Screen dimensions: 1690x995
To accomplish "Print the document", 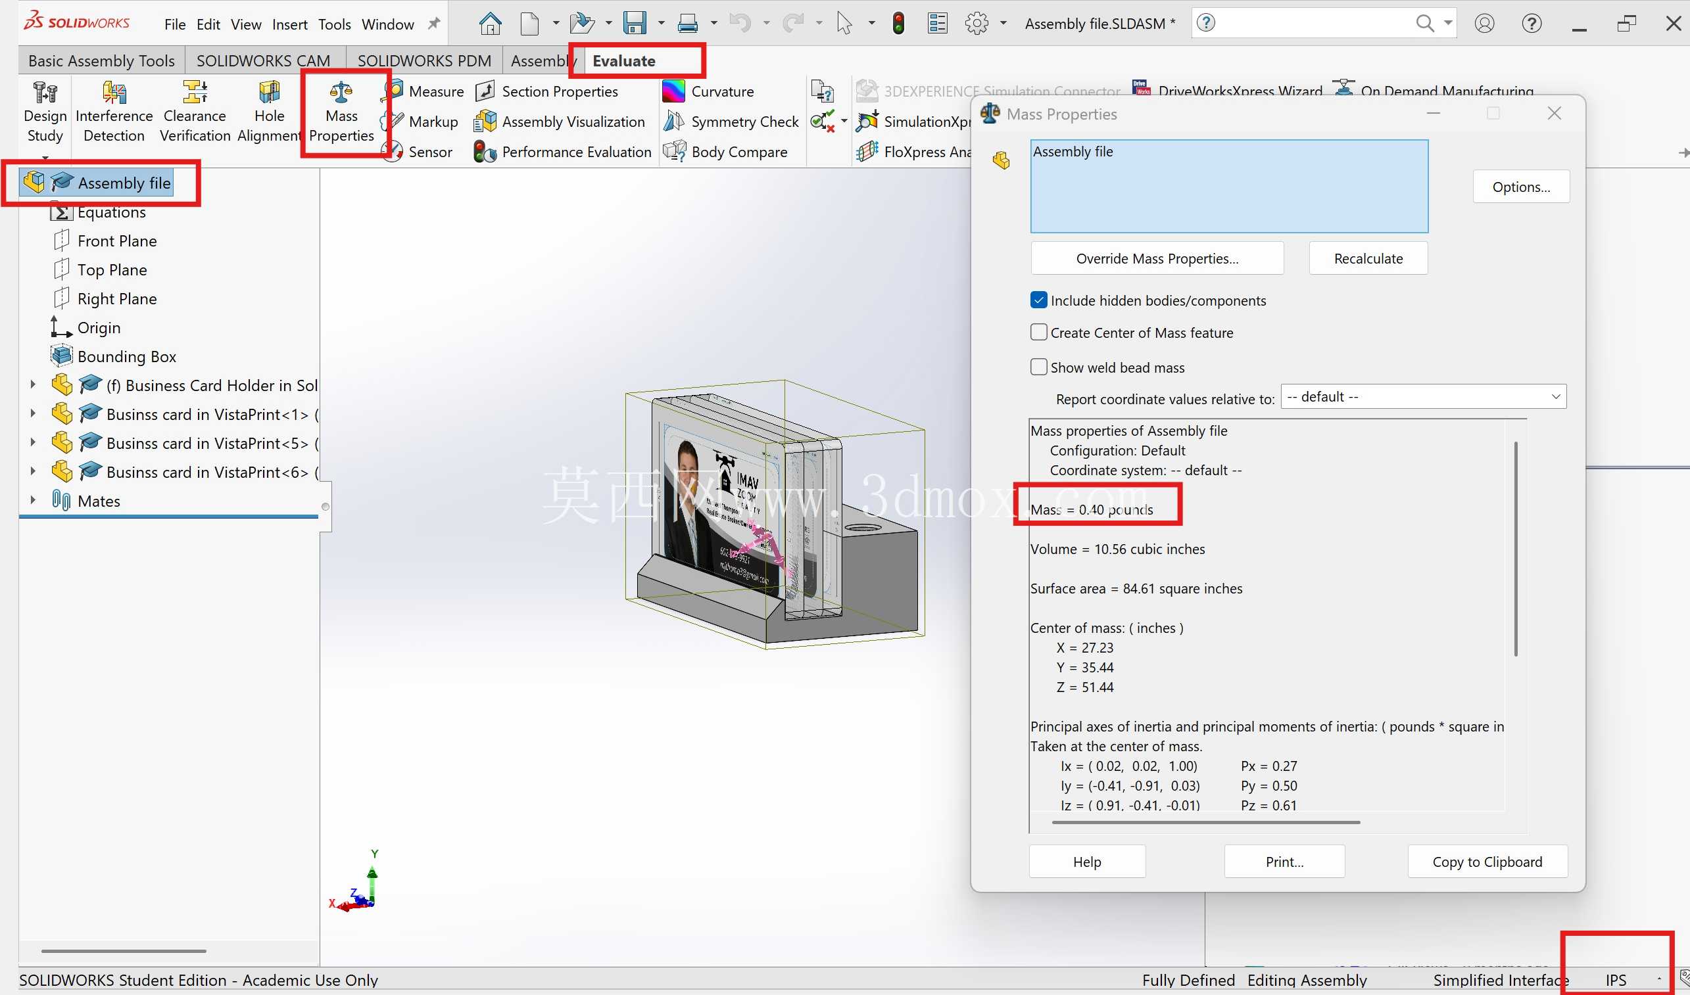I will pos(688,24).
